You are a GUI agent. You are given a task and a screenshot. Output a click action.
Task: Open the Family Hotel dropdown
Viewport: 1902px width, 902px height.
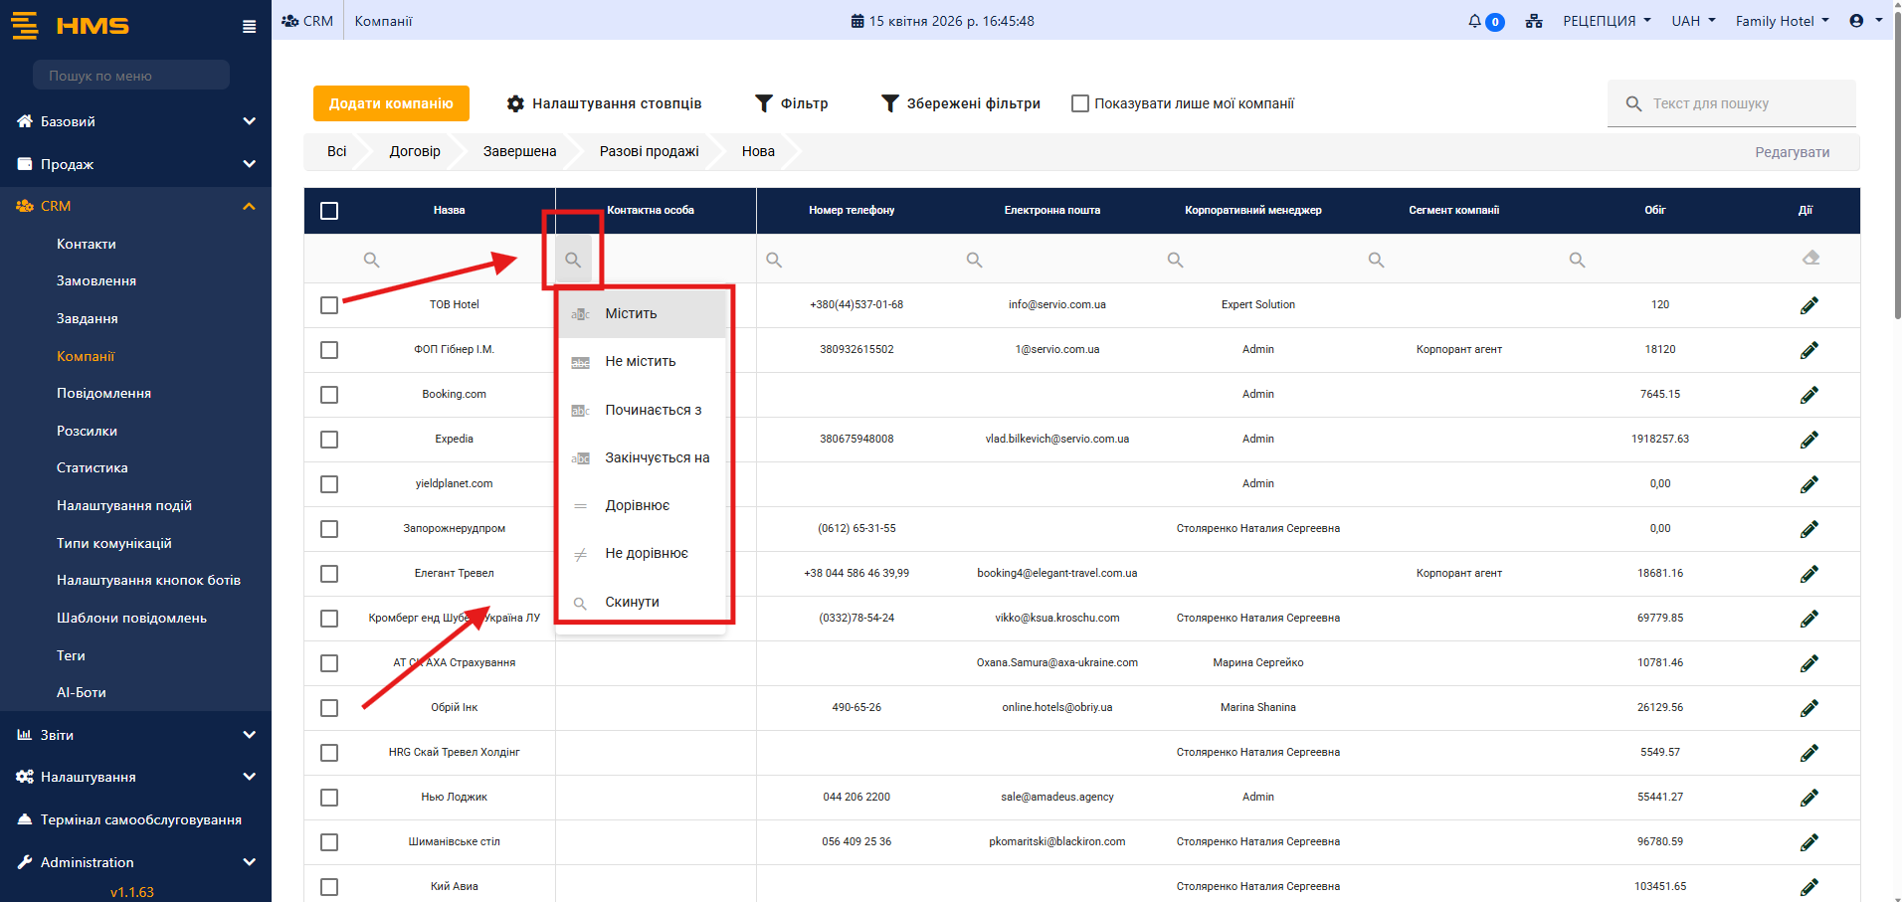[x=1781, y=21]
